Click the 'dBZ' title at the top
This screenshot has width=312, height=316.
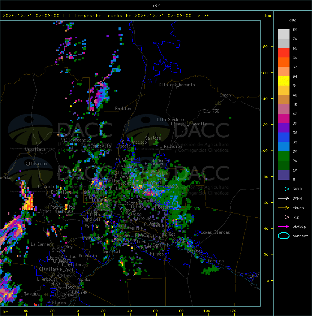156,6
